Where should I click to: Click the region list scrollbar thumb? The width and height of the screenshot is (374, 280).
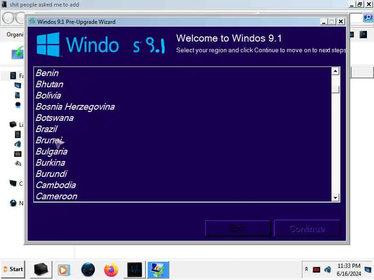pyautogui.click(x=335, y=89)
